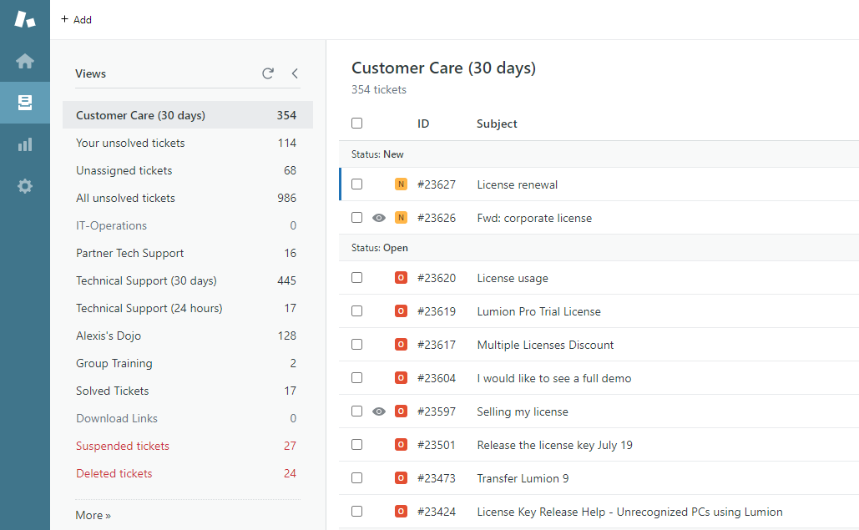This screenshot has height=530, width=859.
Task: Open the Home dashboard icon
Action: (25, 61)
